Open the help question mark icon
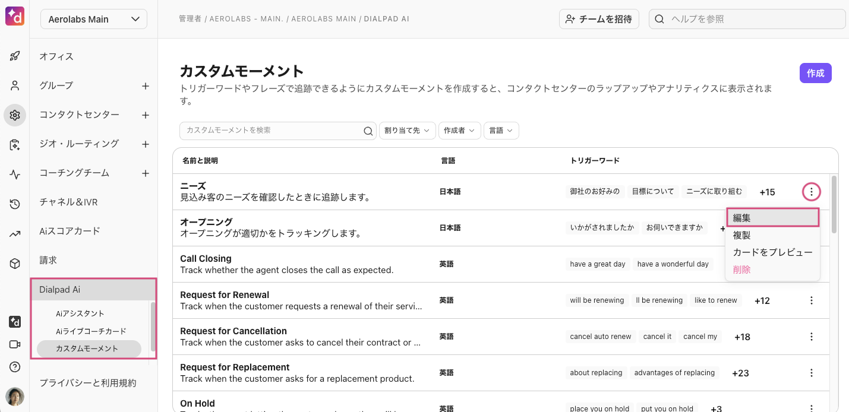The width and height of the screenshot is (849, 412). pos(15,367)
